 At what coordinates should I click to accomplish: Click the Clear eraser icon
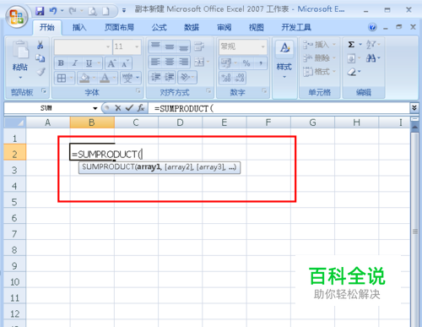pyautogui.click(x=352, y=72)
